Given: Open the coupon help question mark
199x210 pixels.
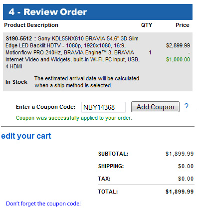Looking at the screenshot, I should (187, 106).
